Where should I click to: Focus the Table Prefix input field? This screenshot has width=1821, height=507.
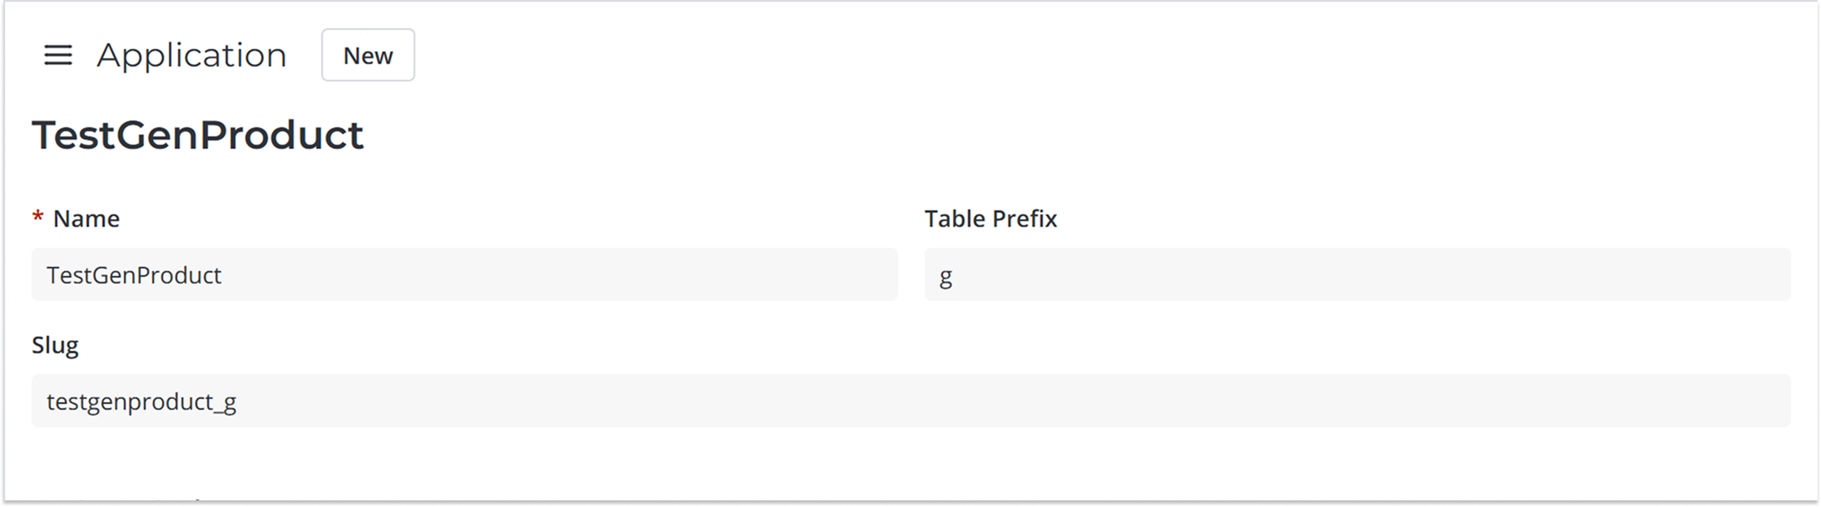[1357, 274]
